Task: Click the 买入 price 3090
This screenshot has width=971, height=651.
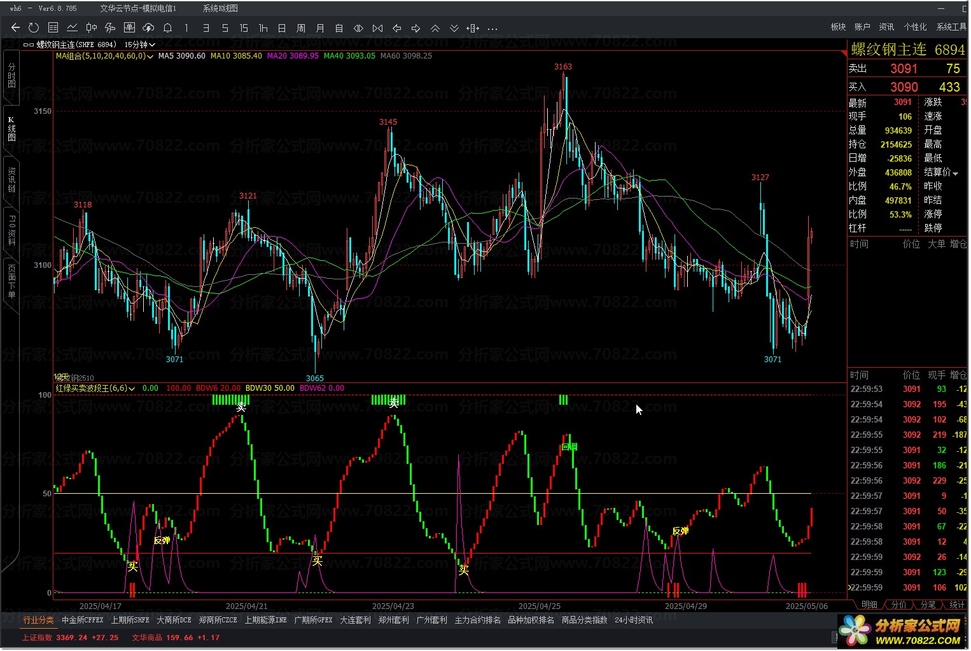Action: [904, 87]
